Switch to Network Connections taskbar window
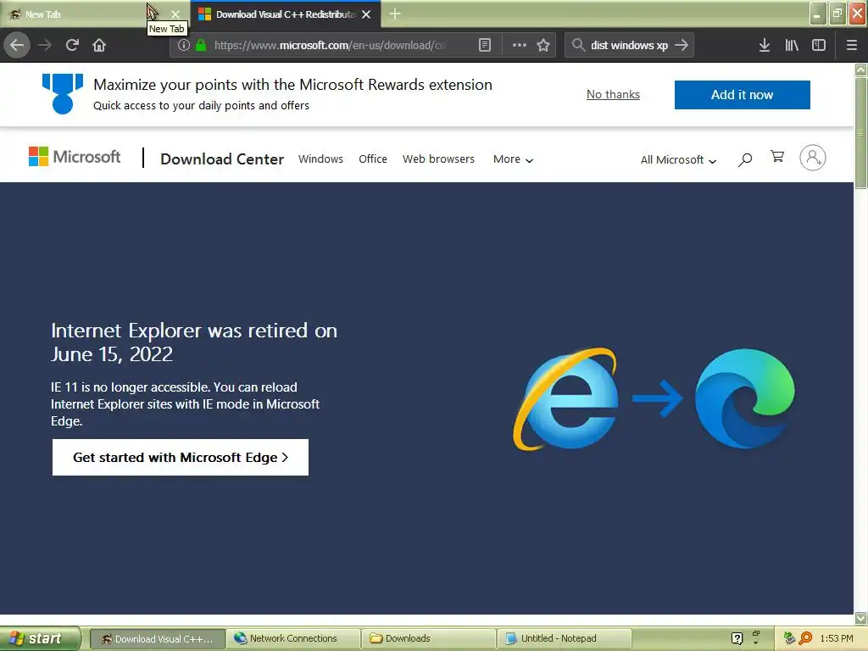Screen dimensions: 868x651 pyautogui.click(x=293, y=638)
